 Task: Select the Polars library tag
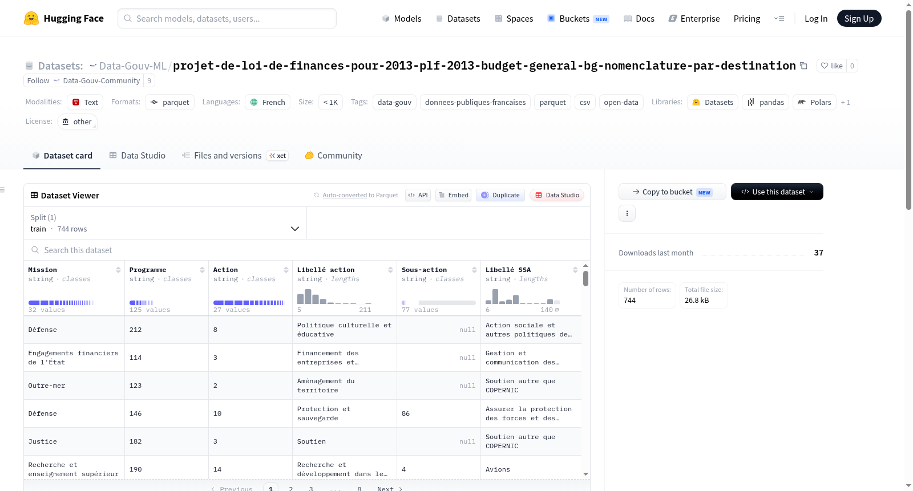coord(814,102)
